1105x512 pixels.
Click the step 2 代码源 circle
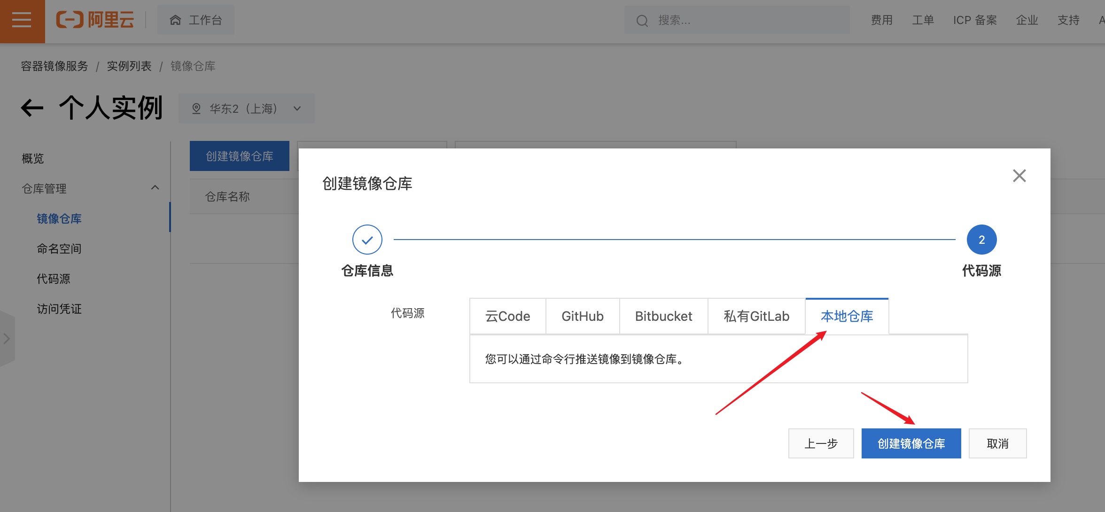[x=981, y=239]
